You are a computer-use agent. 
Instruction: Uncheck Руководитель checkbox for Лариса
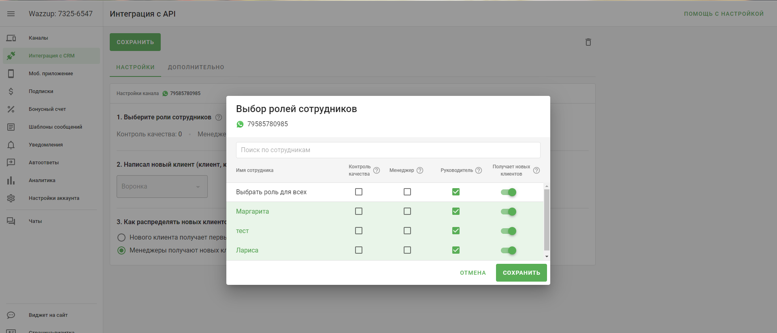(x=456, y=250)
